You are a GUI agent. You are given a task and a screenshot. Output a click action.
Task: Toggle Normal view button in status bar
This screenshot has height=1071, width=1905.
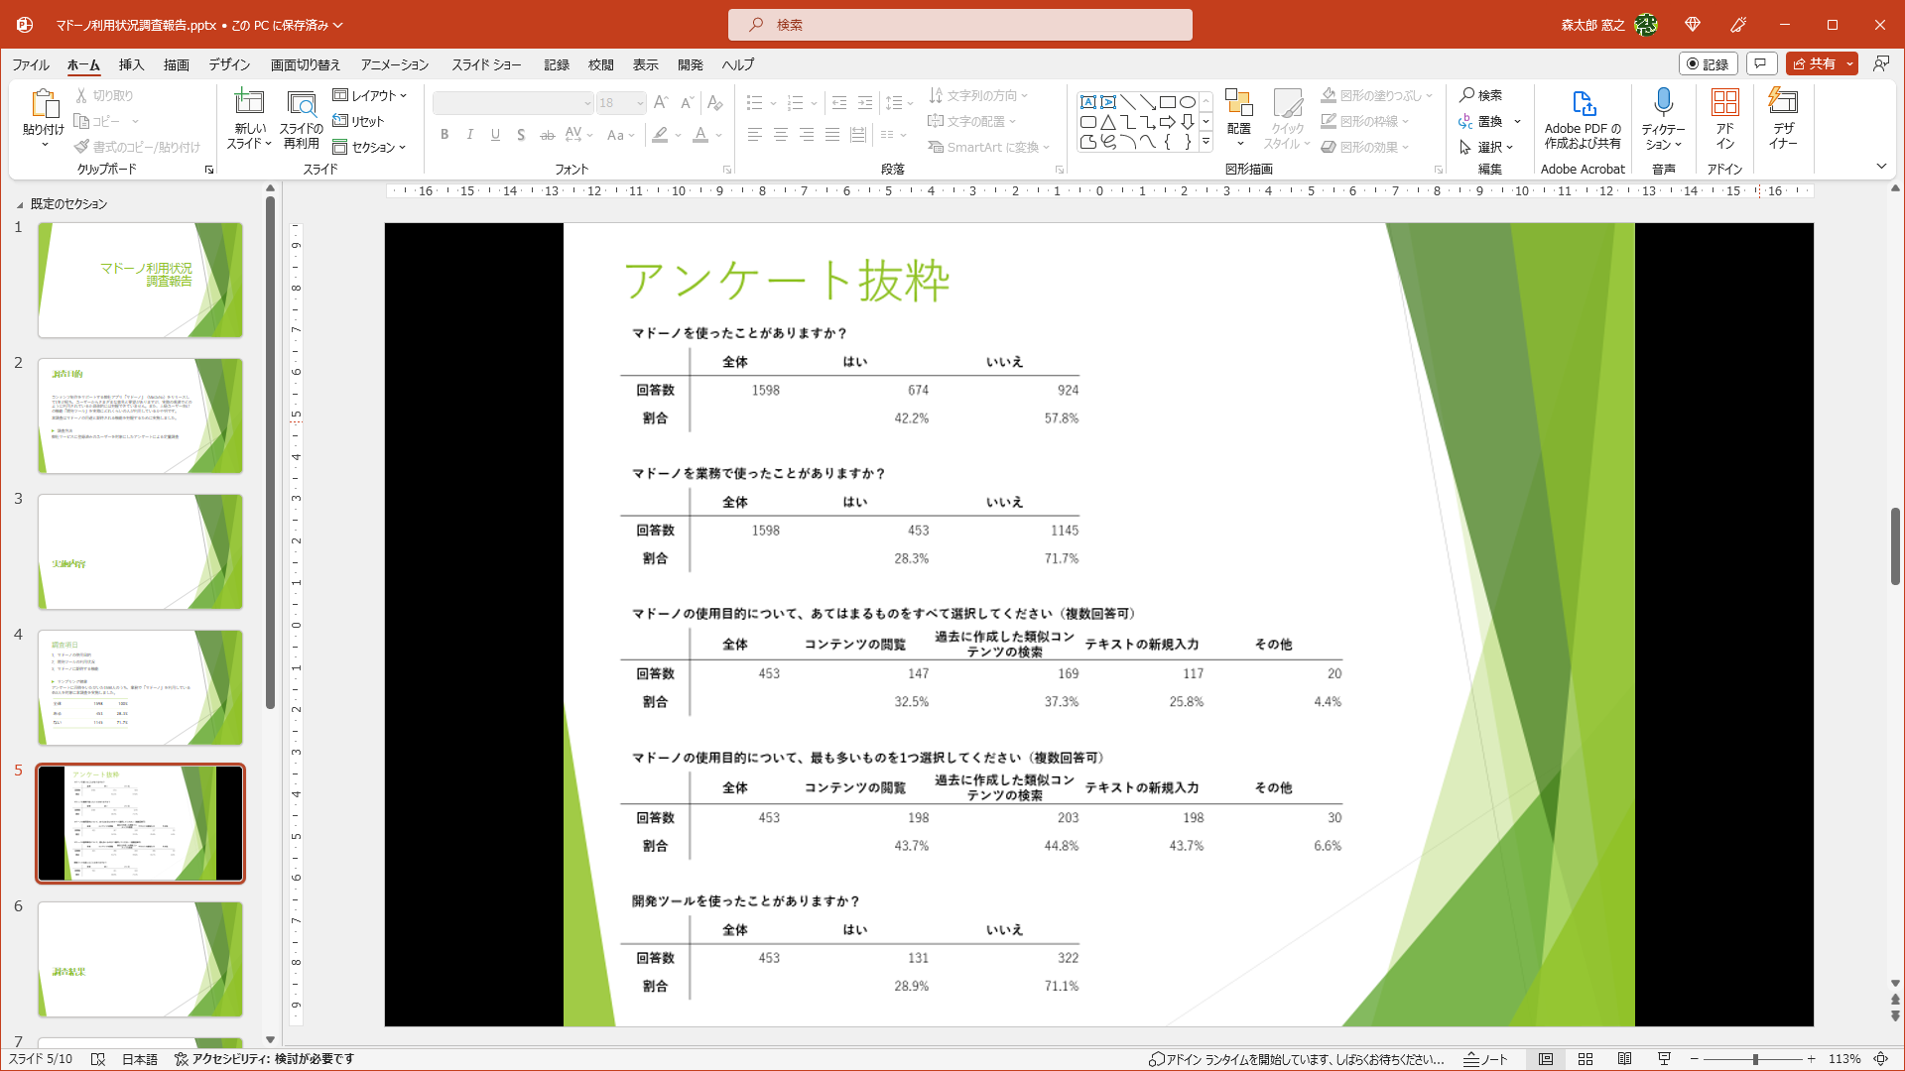(x=1546, y=1059)
